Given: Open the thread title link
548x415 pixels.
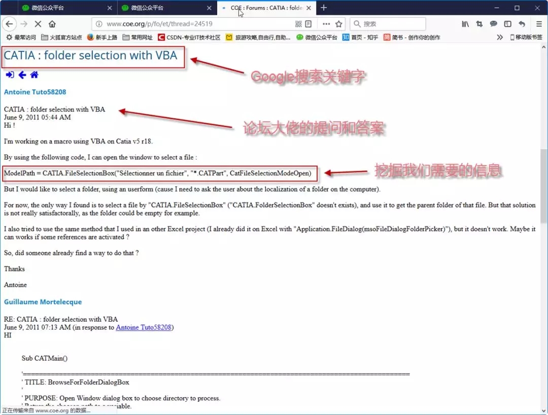Looking at the screenshot, I should (x=90, y=55).
